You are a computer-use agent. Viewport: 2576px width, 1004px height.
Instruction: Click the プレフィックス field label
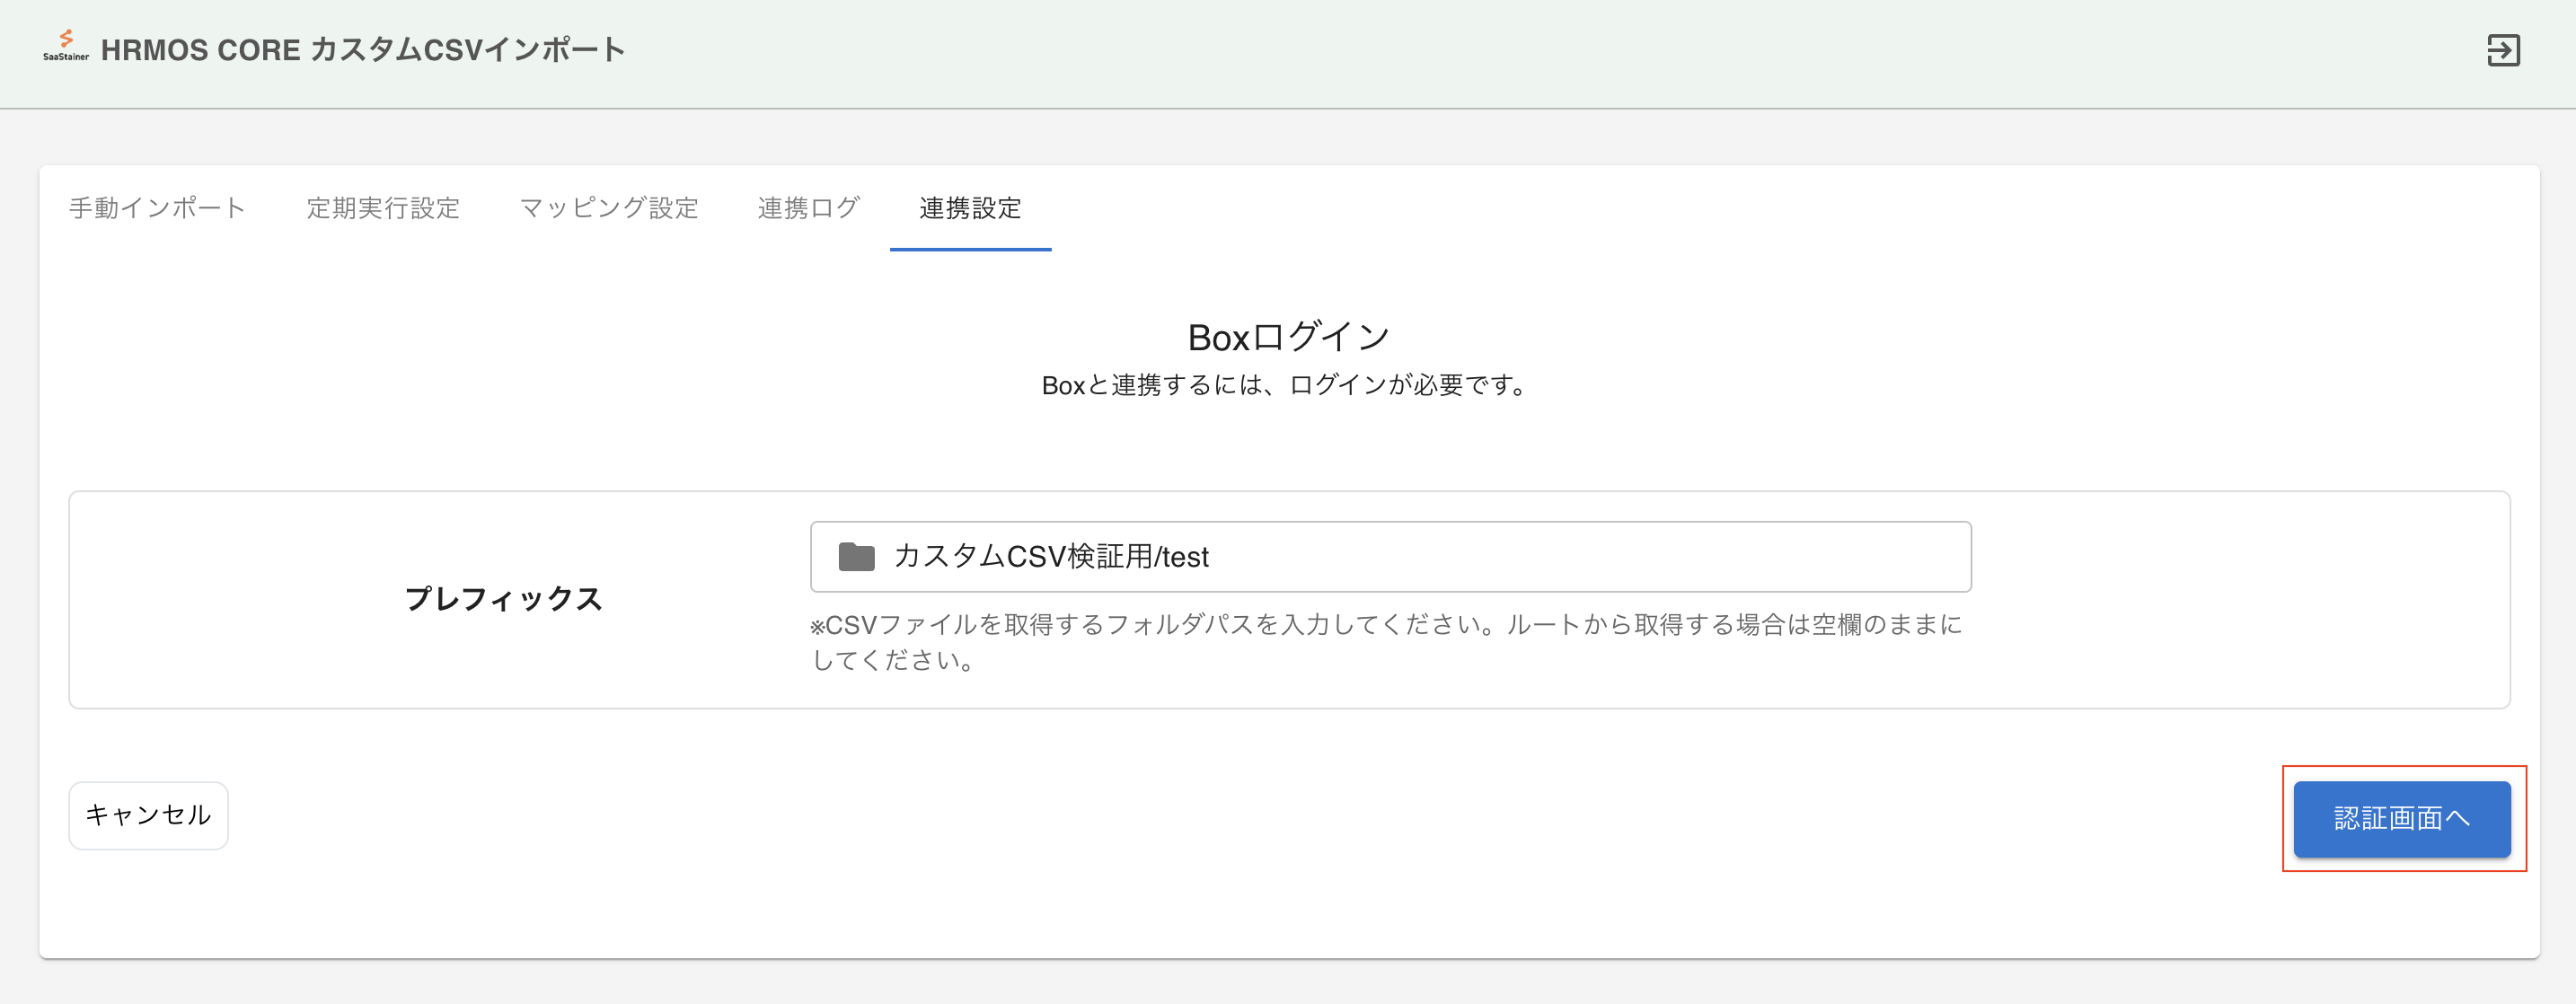(503, 599)
